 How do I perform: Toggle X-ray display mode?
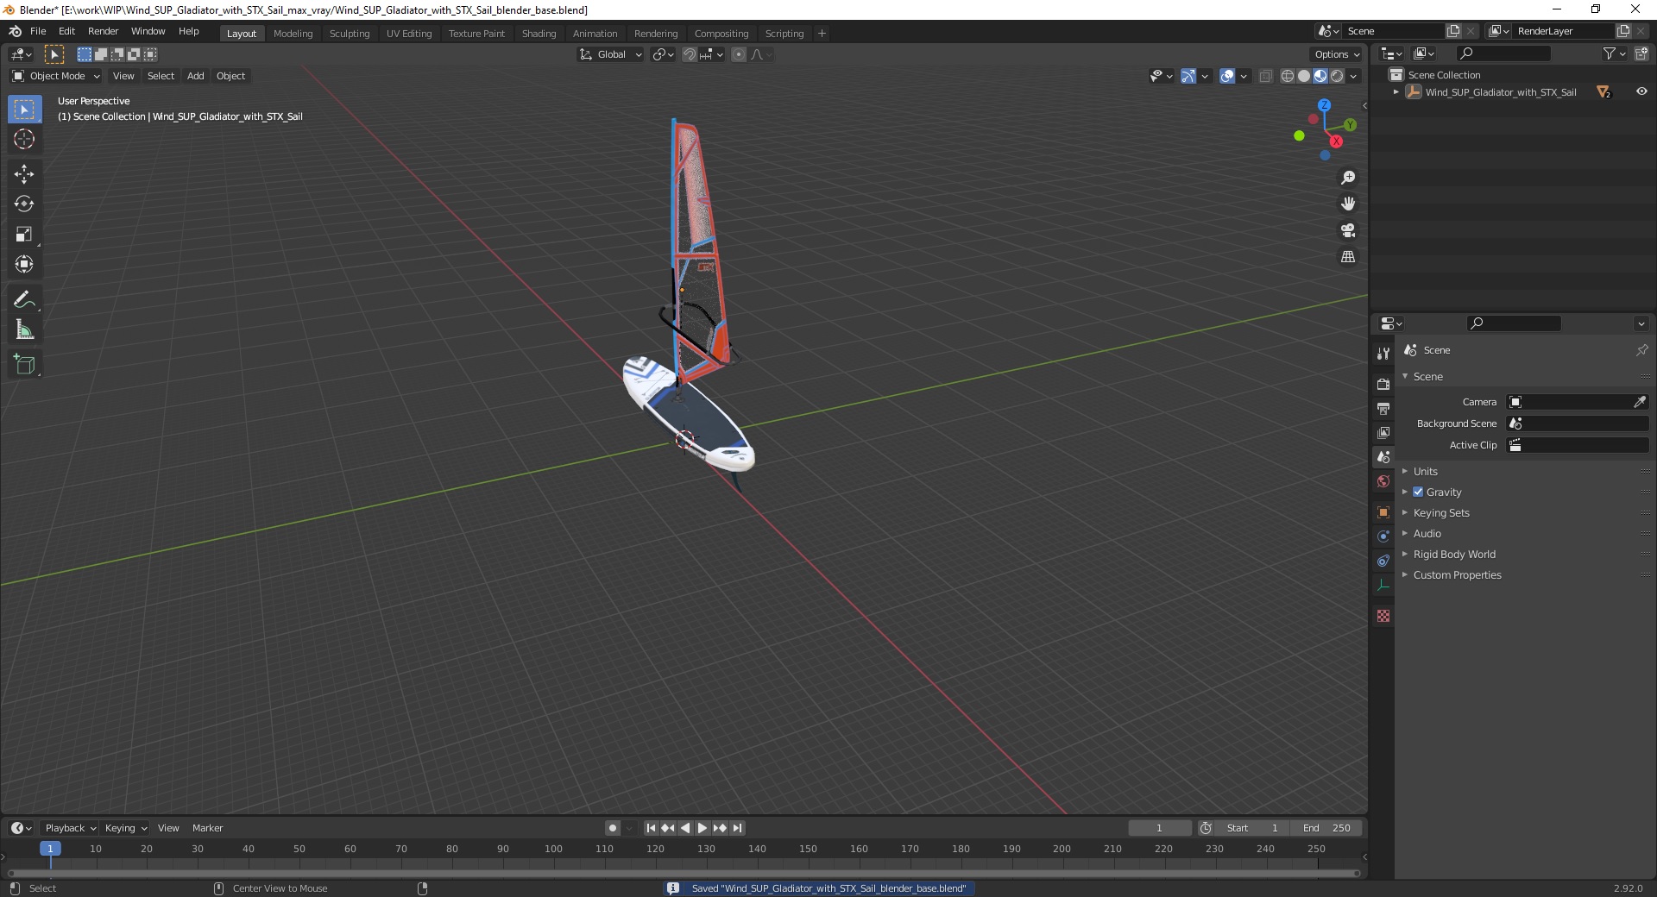click(1265, 76)
